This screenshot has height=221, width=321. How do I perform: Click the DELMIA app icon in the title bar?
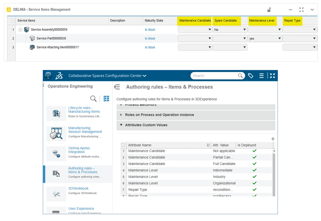pos(9,10)
